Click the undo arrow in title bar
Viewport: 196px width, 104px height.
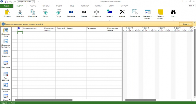[10, 2]
